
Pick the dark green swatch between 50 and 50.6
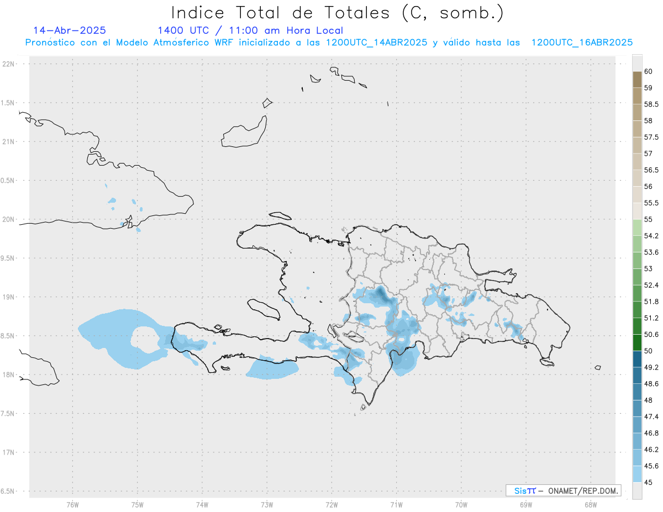[x=637, y=342]
